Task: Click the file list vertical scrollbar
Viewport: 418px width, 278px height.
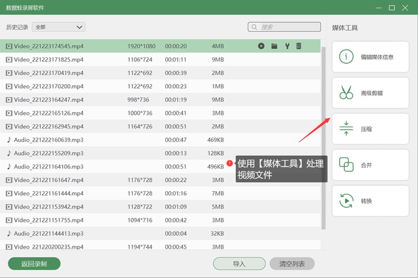Action: point(324,138)
